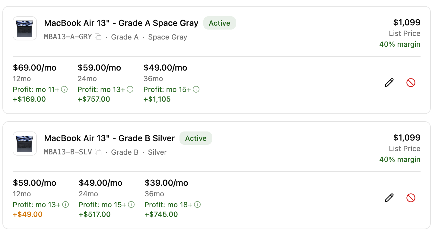Click the MacBook Air Grade A Space Gray title
432x231 pixels.
[x=121, y=23]
